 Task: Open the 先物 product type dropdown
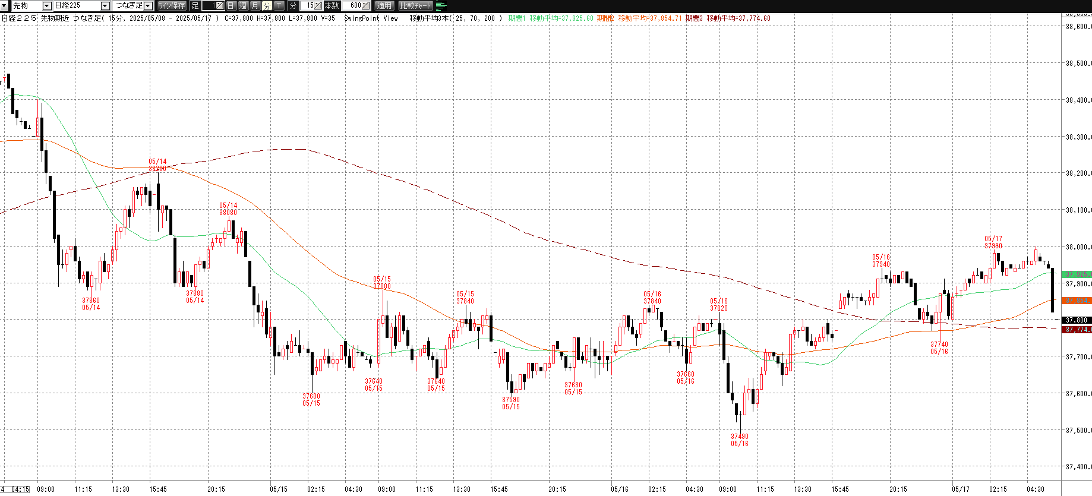point(47,6)
